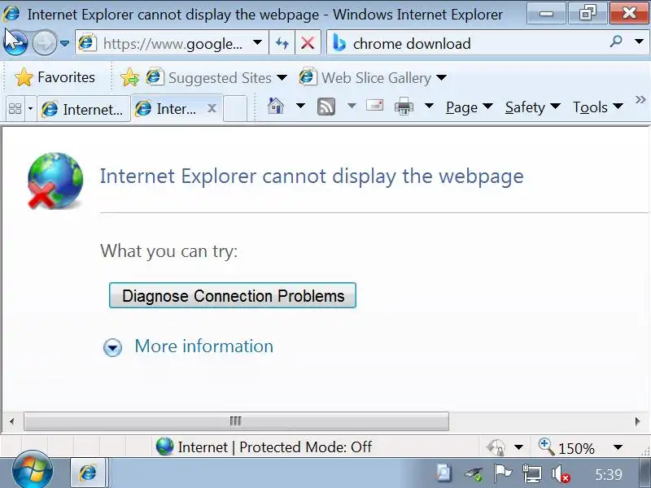Image resolution: width=651 pixels, height=488 pixels.
Task: Click the 5:39 taskbar clock
Action: [608, 474]
